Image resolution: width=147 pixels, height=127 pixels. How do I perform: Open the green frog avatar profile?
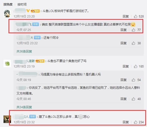click(7, 63)
